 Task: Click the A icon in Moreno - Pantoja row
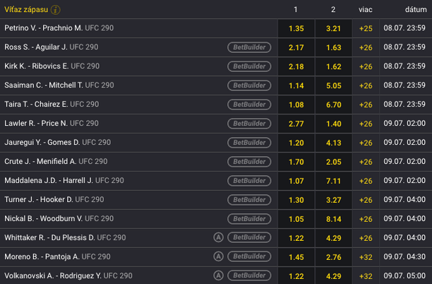point(219,256)
